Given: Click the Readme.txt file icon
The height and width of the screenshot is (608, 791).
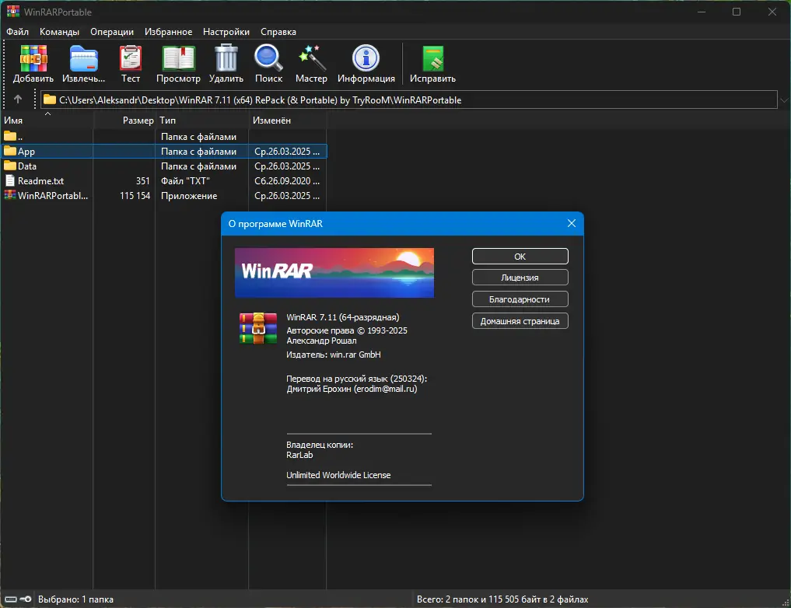Looking at the screenshot, I should (x=10, y=180).
